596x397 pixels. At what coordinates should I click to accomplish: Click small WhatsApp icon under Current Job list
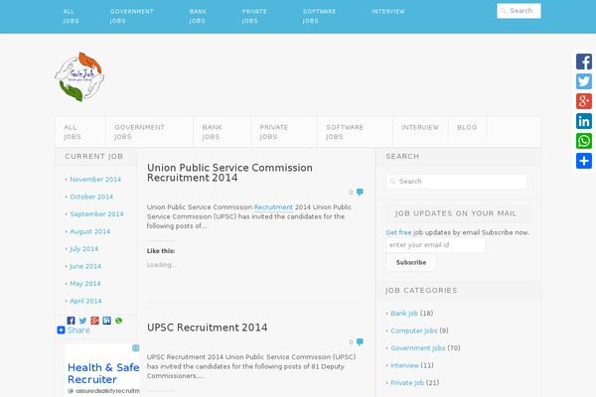tap(118, 321)
